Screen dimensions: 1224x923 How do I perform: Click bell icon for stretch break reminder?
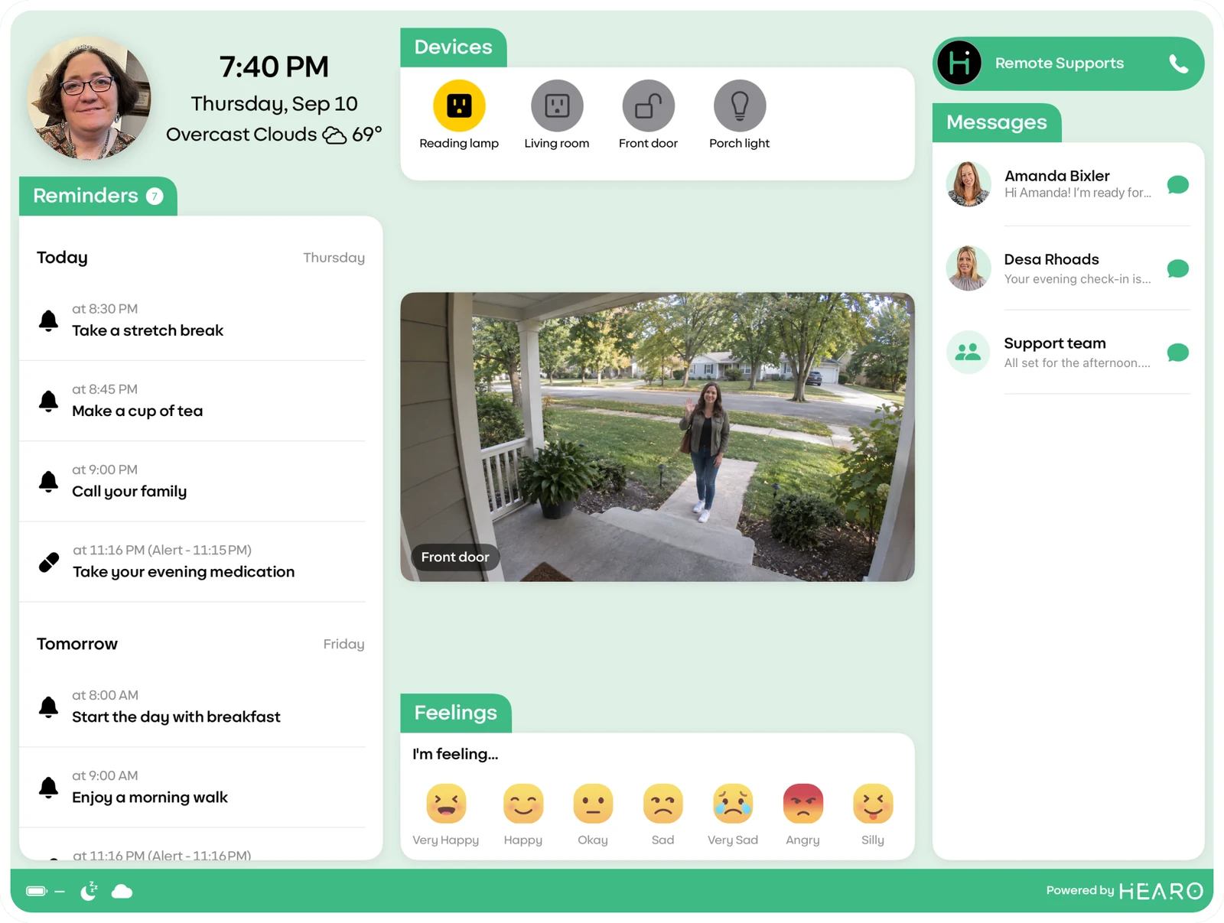tap(48, 320)
